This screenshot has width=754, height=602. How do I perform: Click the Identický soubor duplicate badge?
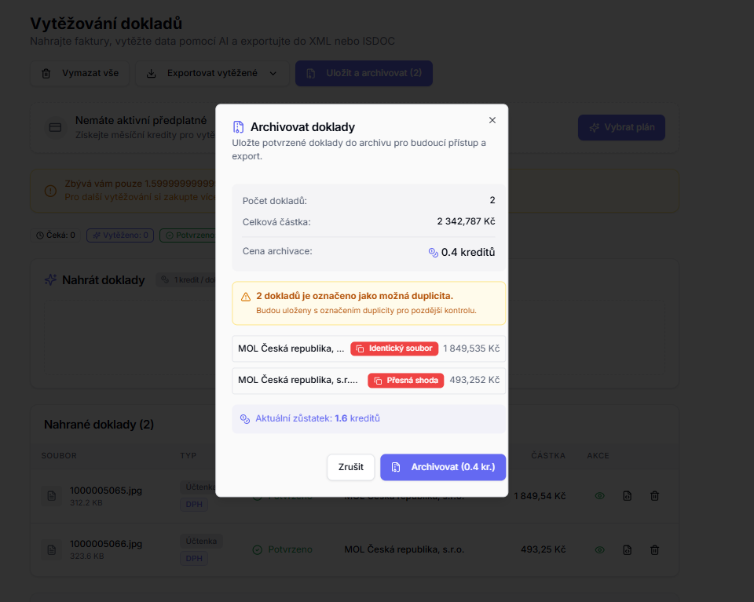pyautogui.click(x=393, y=348)
